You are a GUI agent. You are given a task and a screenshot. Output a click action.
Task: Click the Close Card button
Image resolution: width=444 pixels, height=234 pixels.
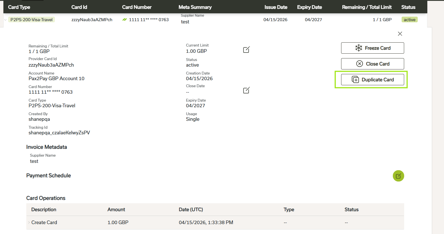(x=372, y=64)
